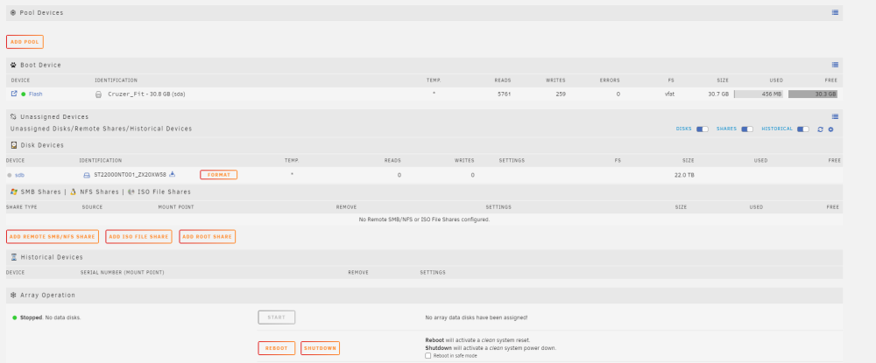Click the Array Operation section title
876x363 pixels.
(47, 295)
